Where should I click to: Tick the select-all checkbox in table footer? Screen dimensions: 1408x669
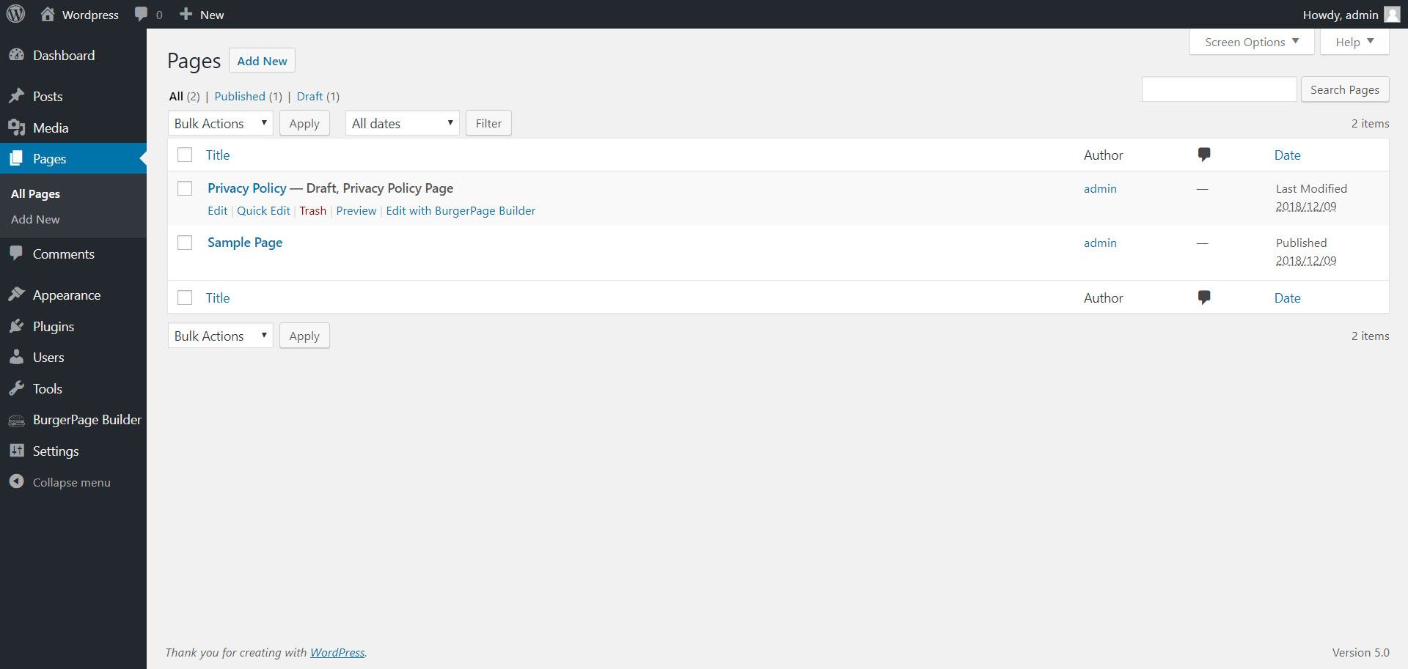pyautogui.click(x=185, y=297)
